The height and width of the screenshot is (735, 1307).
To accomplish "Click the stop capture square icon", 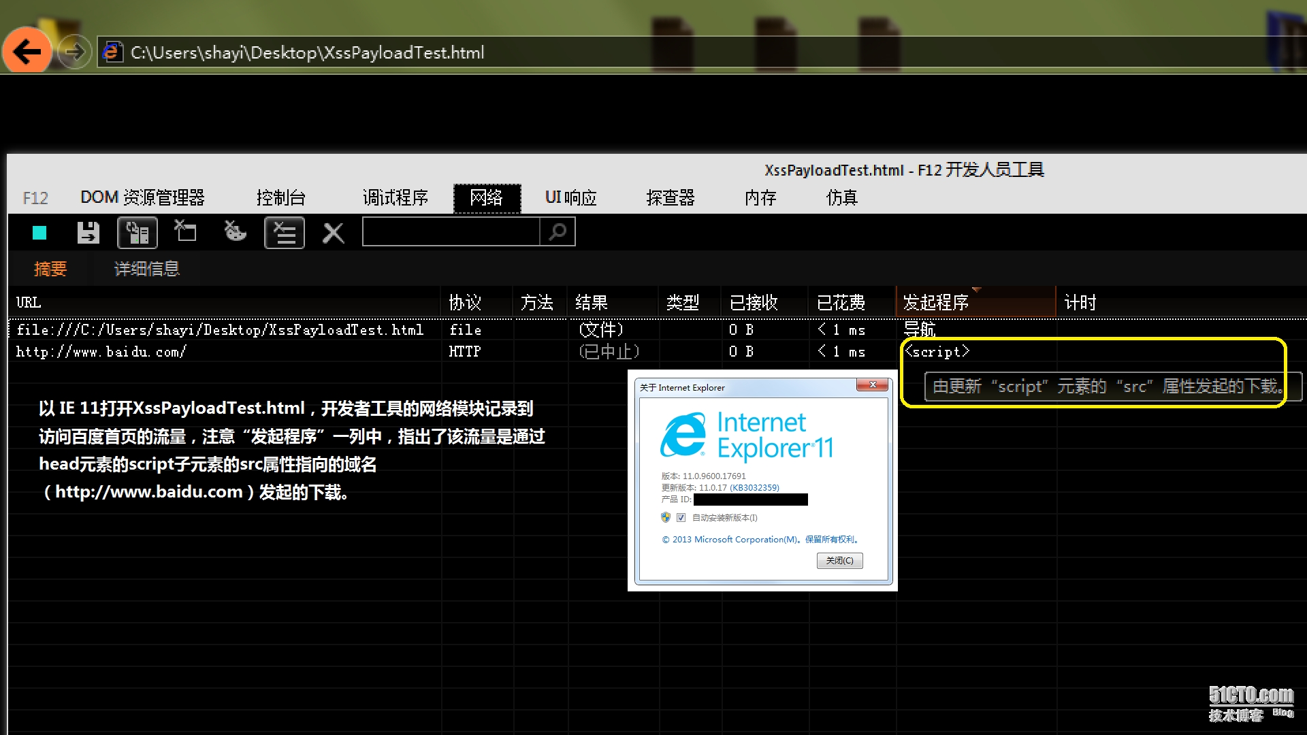I will [39, 233].
